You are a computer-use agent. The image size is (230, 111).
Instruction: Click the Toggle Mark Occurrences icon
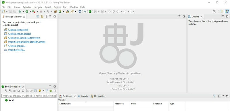coord(85,11)
